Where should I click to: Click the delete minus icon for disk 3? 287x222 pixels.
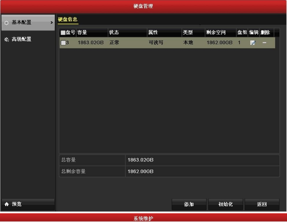coord(264,43)
